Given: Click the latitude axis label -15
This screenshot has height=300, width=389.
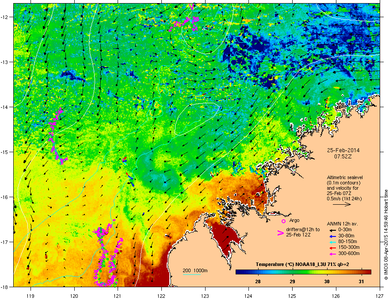Looking at the screenshot, I should point(5,152).
